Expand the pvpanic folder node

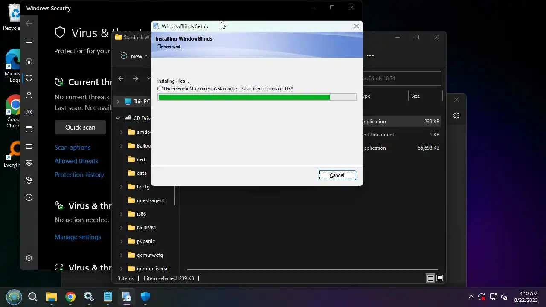[122, 241]
